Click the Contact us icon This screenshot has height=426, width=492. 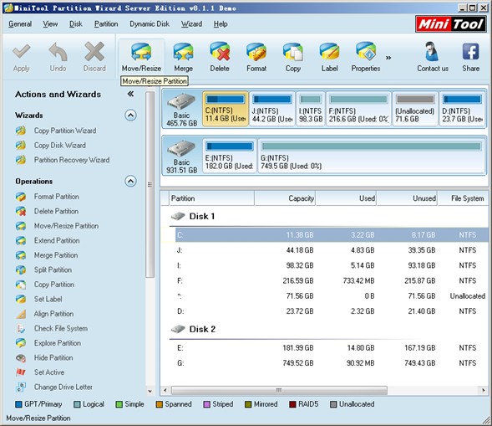click(x=433, y=52)
